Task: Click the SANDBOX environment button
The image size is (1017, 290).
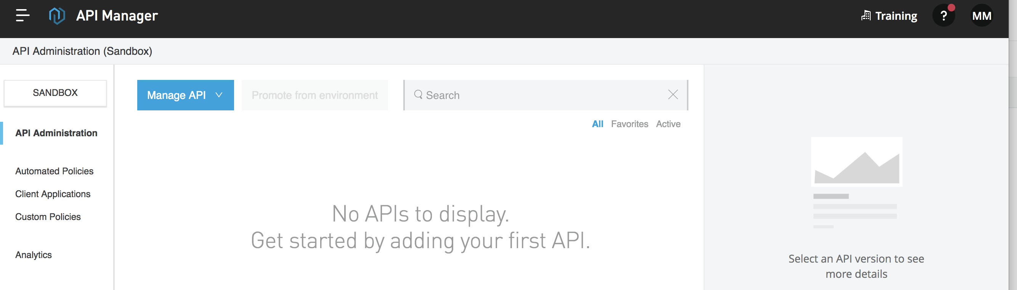Action: coord(55,93)
